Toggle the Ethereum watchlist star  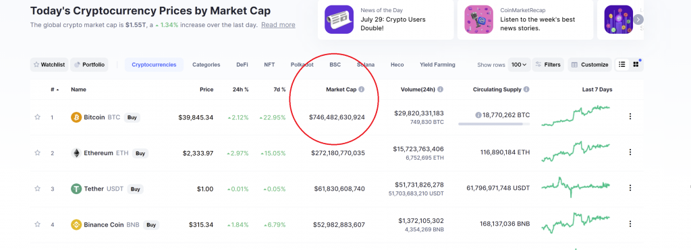tap(38, 153)
